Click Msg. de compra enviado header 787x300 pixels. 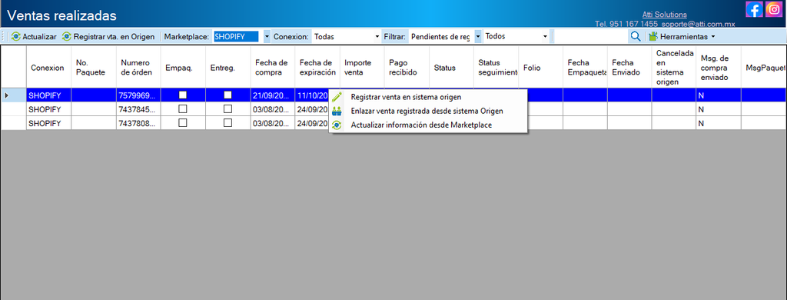pyautogui.click(x=719, y=68)
